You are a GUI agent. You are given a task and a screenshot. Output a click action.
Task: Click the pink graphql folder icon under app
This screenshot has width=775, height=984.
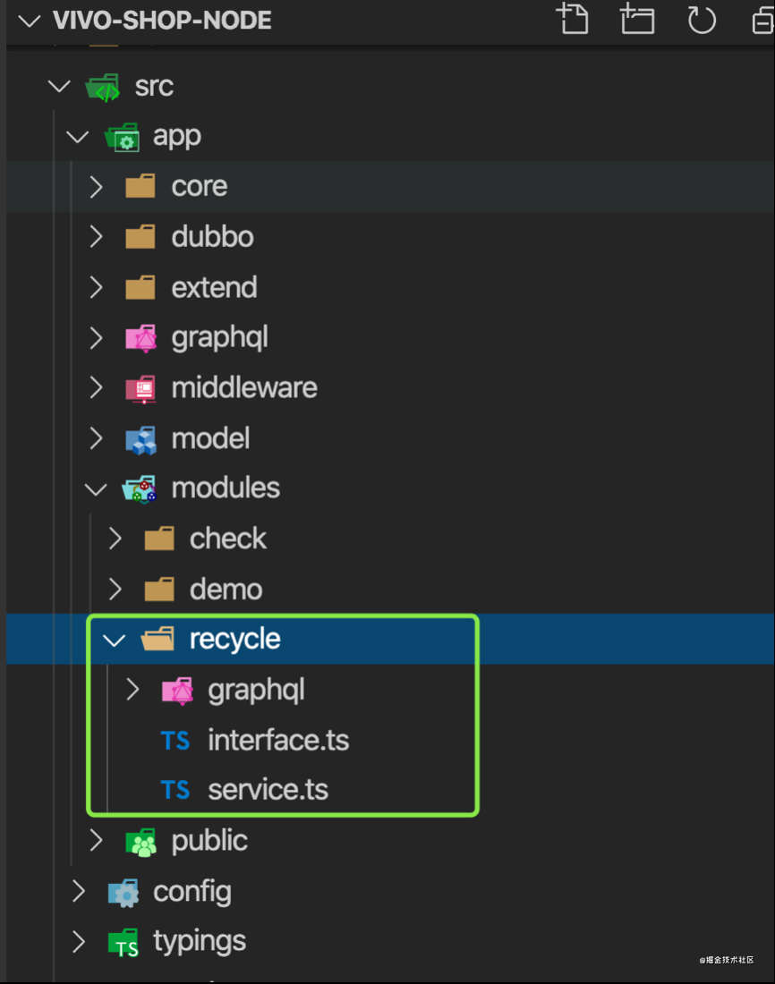coord(141,338)
